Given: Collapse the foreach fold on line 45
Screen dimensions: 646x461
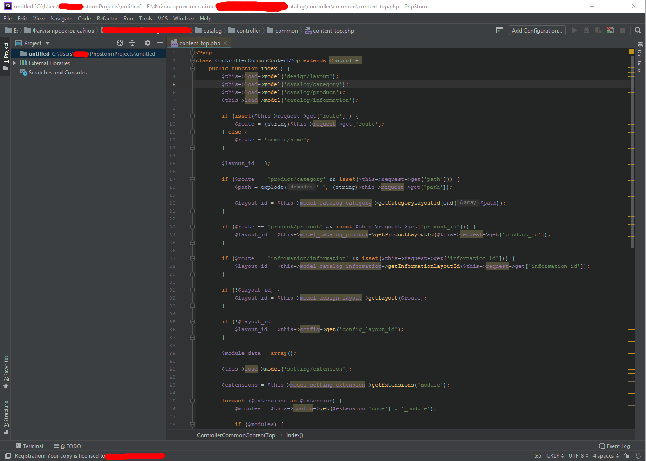Looking at the screenshot, I should [x=192, y=401].
